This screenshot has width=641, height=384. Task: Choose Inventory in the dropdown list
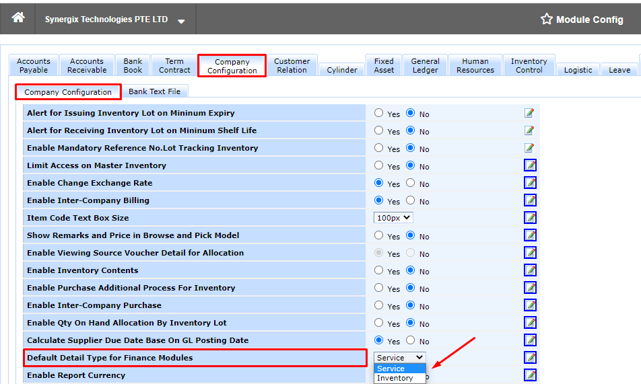[400, 378]
